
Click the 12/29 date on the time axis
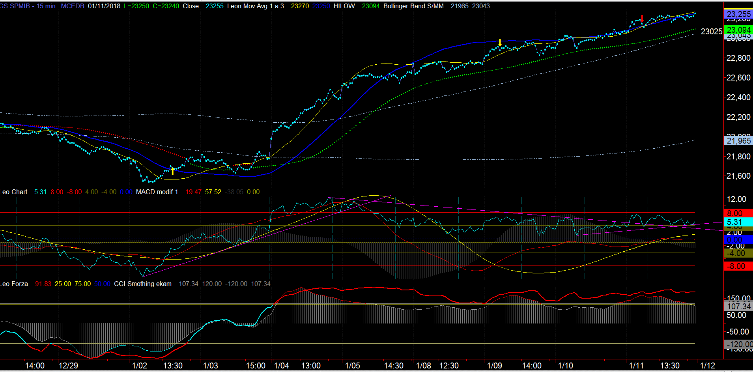coord(68,366)
